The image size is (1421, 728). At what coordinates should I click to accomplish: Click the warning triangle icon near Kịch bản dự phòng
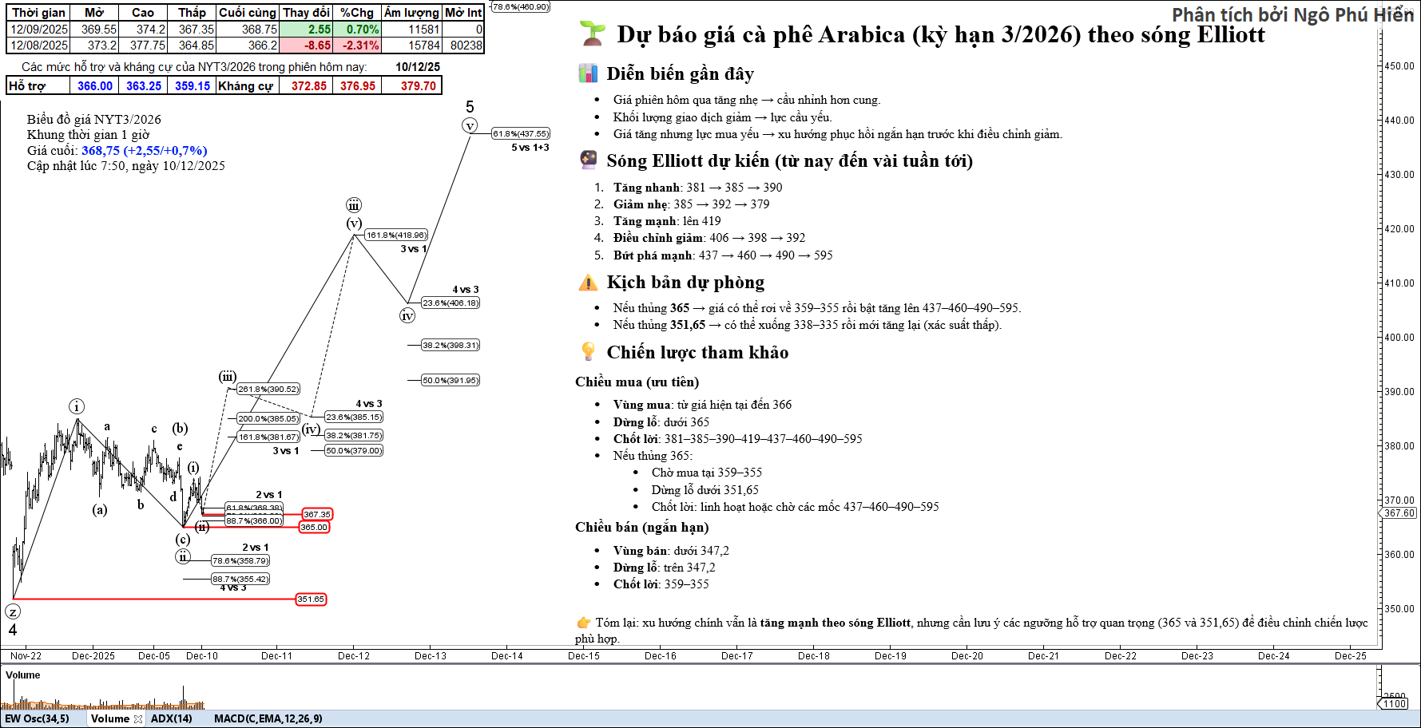(588, 283)
